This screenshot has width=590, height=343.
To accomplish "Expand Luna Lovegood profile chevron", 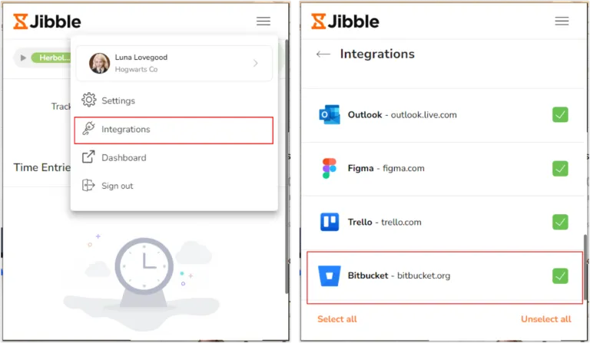I will [256, 63].
